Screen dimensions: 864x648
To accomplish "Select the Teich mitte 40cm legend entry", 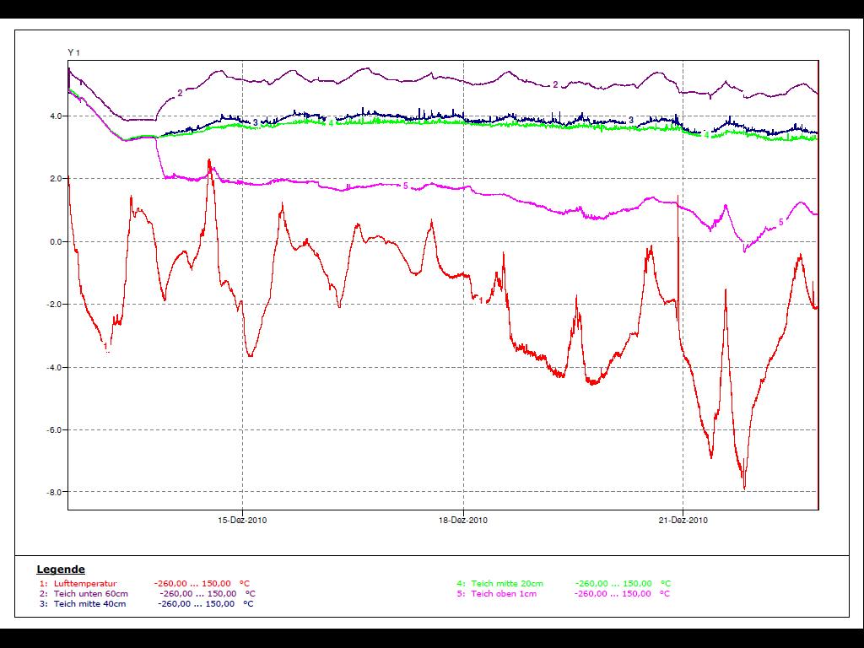I will (x=90, y=603).
